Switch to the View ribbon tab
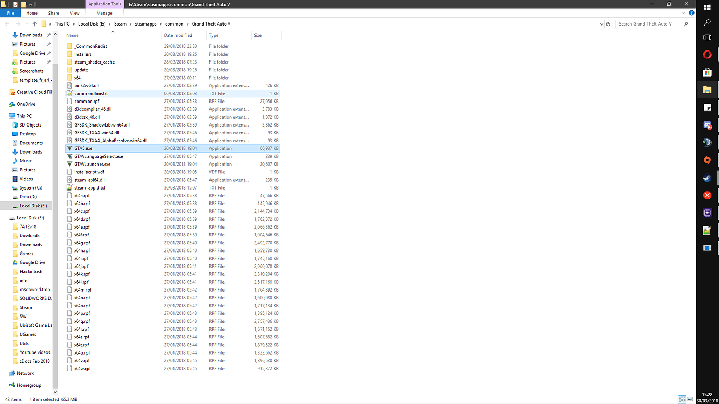The height and width of the screenshot is (404, 719). coord(75,12)
